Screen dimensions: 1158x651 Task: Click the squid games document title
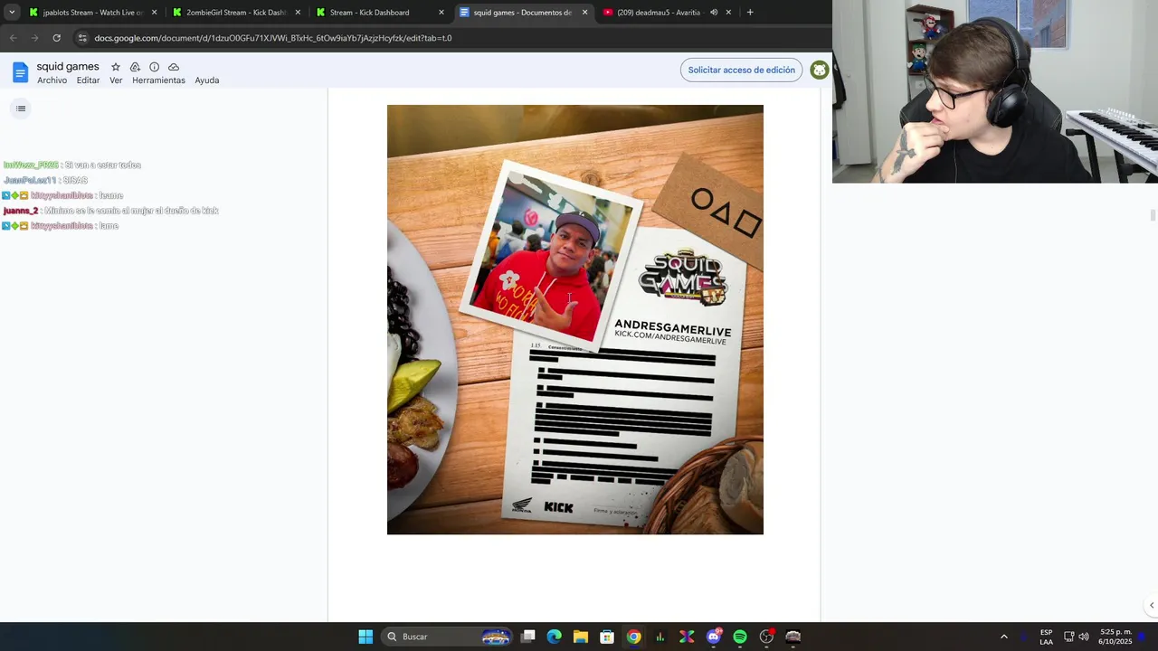pyautogui.click(x=68, y=67)
